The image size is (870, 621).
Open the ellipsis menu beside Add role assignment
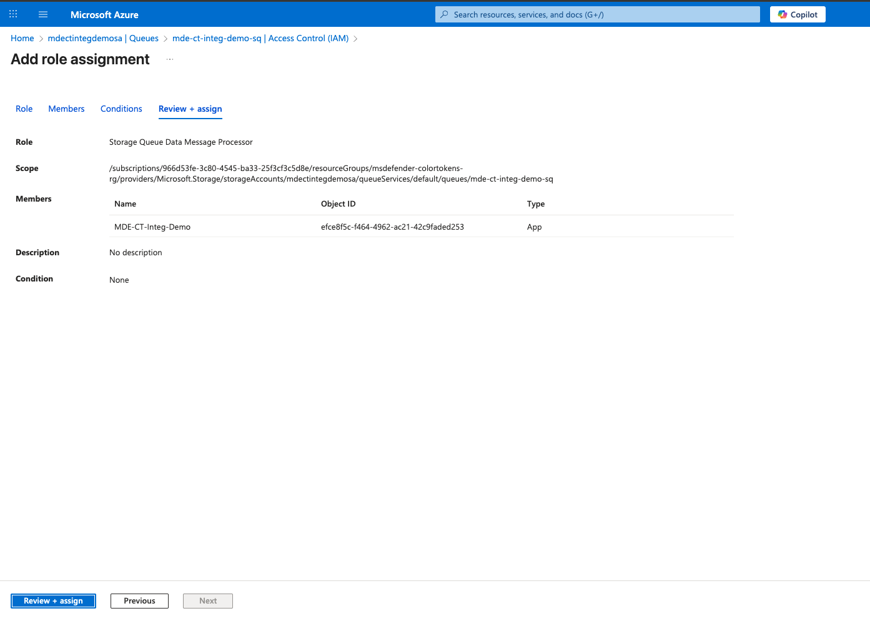170,59
